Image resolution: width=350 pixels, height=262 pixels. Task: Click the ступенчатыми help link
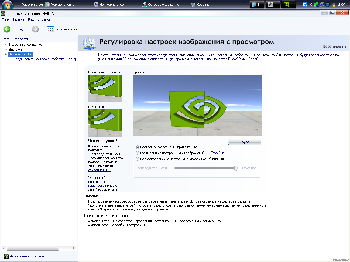pos(99,170)
